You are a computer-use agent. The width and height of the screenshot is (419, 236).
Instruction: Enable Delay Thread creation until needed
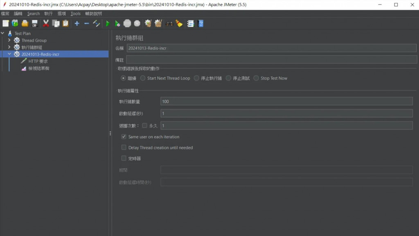124,147
